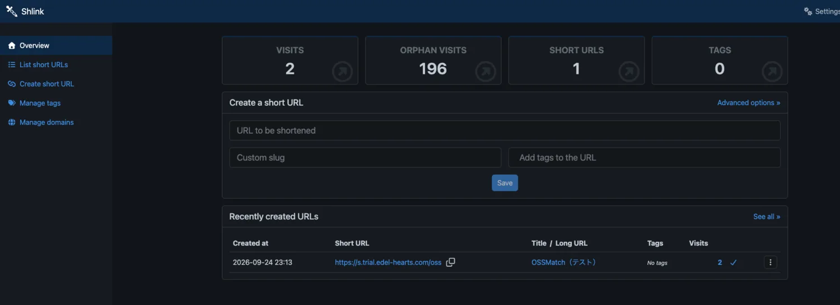Focus the Add tags to the URL field
Viewport: 840px width, 305px height.
click(645, 158)
